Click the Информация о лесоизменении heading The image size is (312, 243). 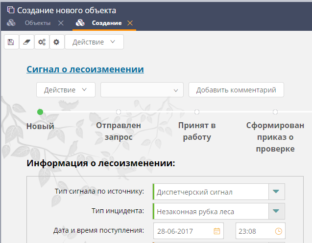(x=101, y=163)
